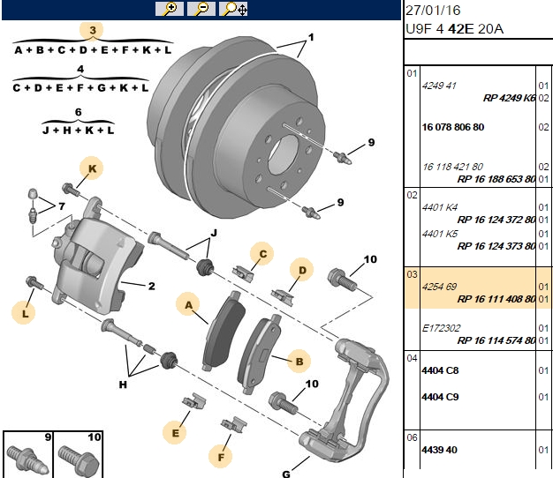Click callout B for the brake pad

(x=299, y=362)
